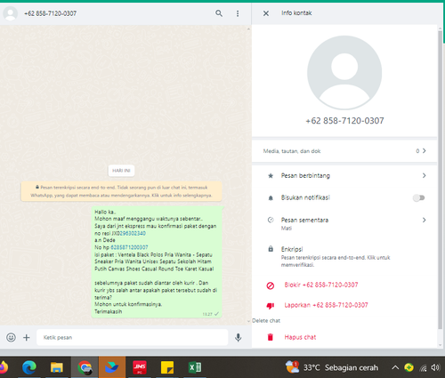The image size is (445, 378).
Task: Search messages with the magnifier icon
Action: 219,13
